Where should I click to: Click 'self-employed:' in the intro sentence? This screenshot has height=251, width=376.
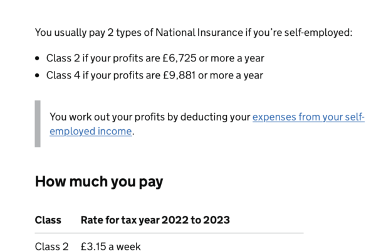coord(318,33)
